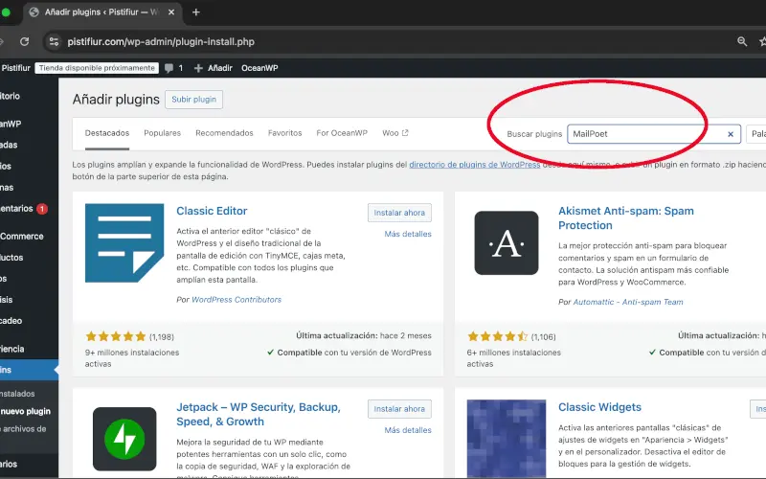Click the Akismet plugin icon
This screenshot has height=479, width=766.
coord(507,243)
